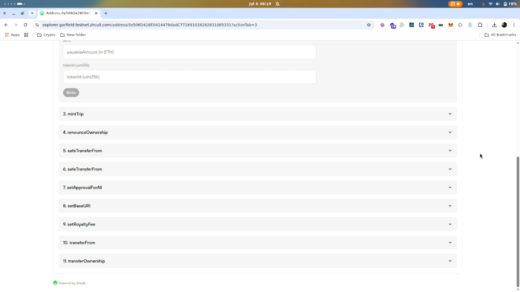Bookmark this page with the star
Viewport: 520px width, 292px height.
click(x=369, y=25)
